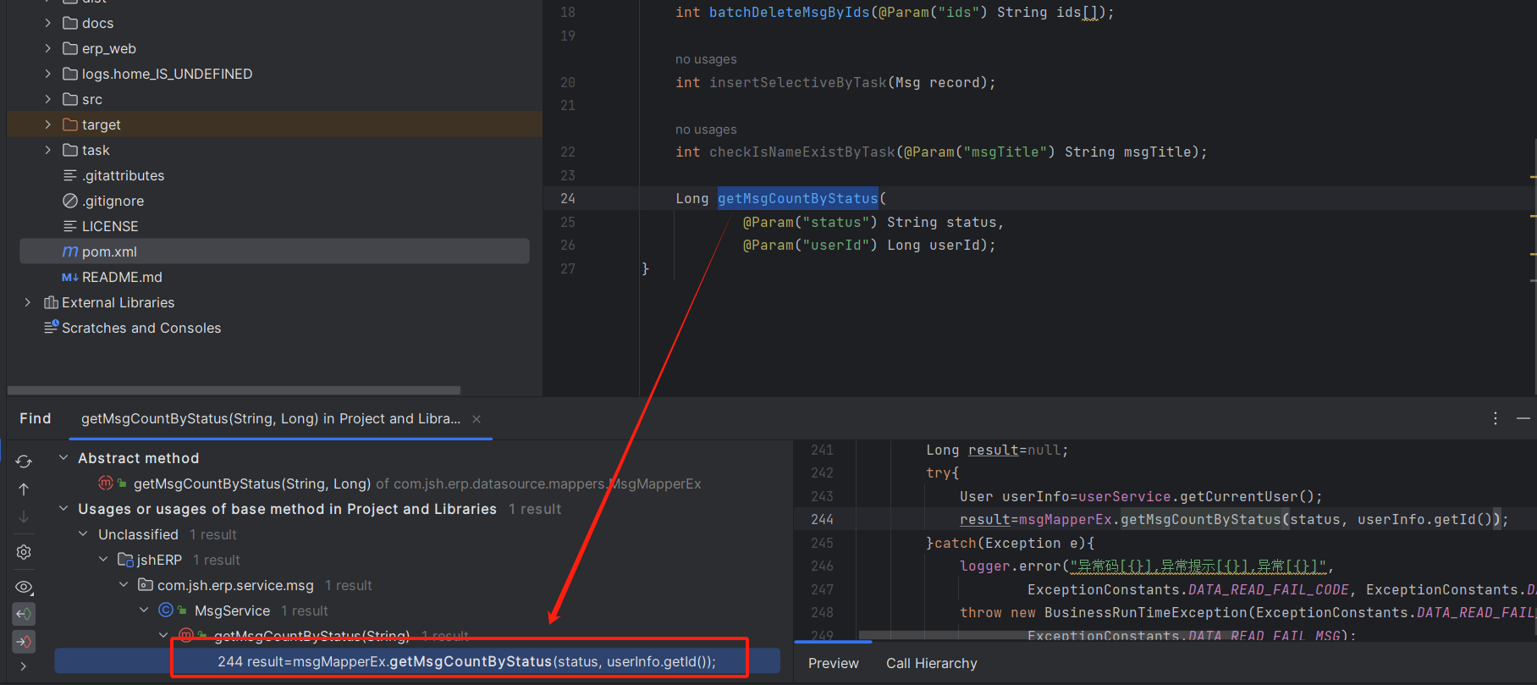Image resolution: width=1537 pixels, height=685 pixels.
Task: Click the Find panel title label
Action: 36,418
